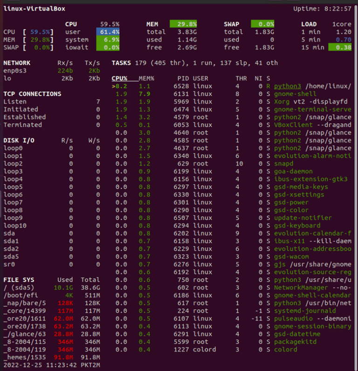
Task: Click the SWAP 0.0% highlighted value
Action: (262, 24)
